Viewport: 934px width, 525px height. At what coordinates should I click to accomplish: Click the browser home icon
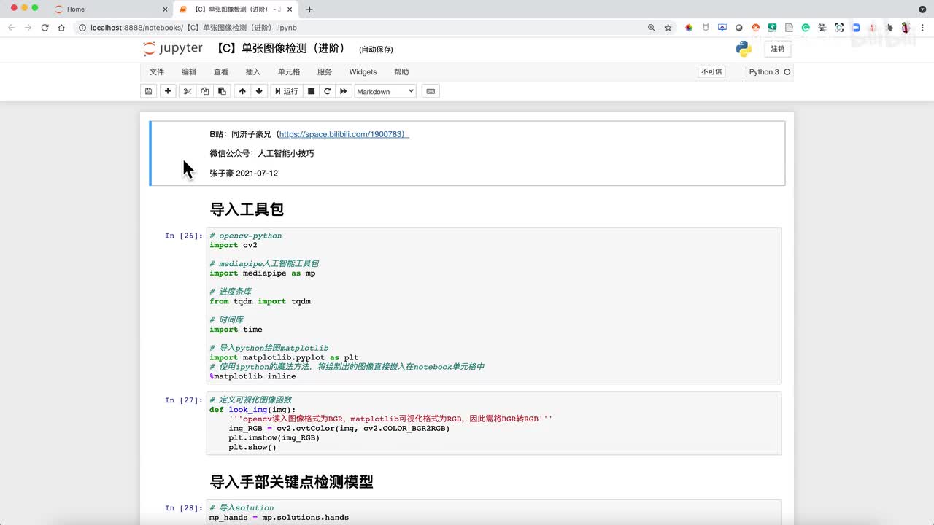[x=62, y=28]
